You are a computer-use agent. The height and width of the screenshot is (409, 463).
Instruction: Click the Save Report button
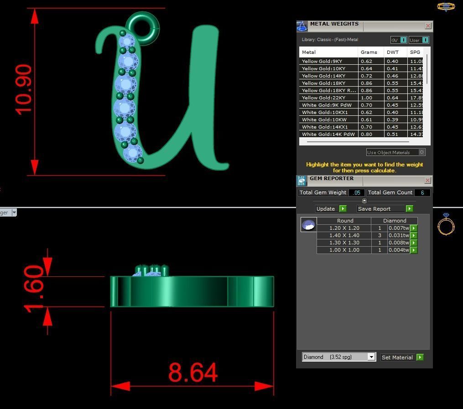[x=381, y=209]
